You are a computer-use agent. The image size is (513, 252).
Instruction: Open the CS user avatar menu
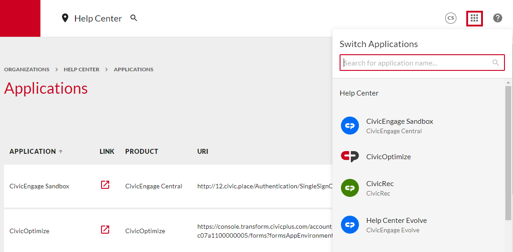[x=451, y=18]
